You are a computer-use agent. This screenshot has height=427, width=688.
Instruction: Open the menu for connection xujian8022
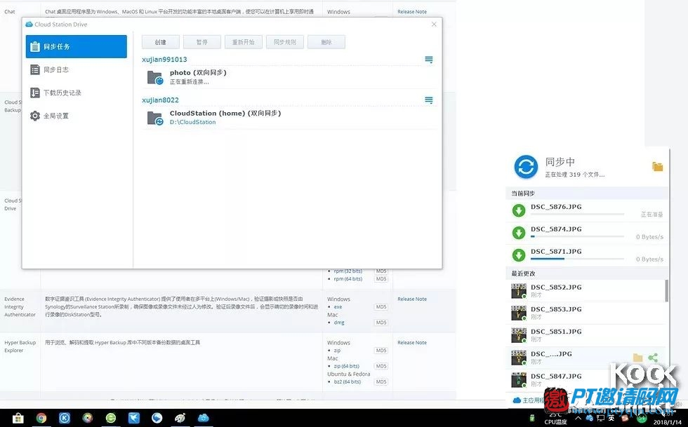tap(429, 100)
